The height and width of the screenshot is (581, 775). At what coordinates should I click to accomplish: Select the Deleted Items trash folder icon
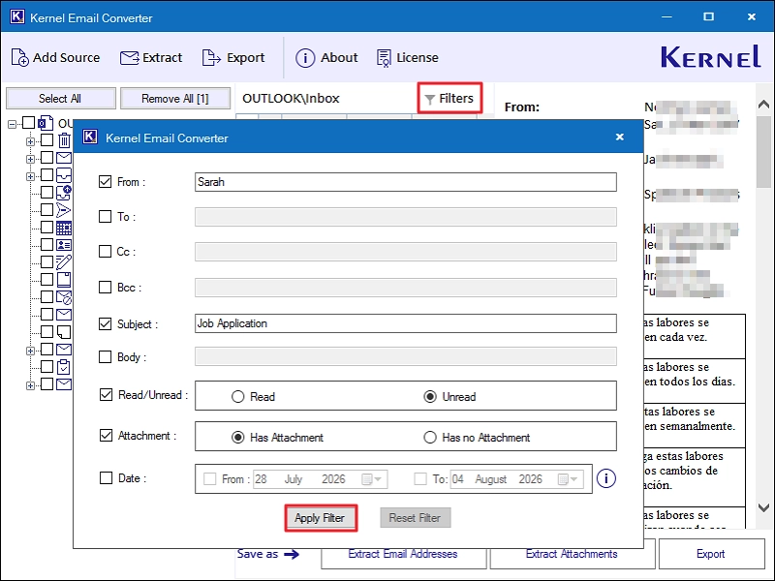(64, 140)
